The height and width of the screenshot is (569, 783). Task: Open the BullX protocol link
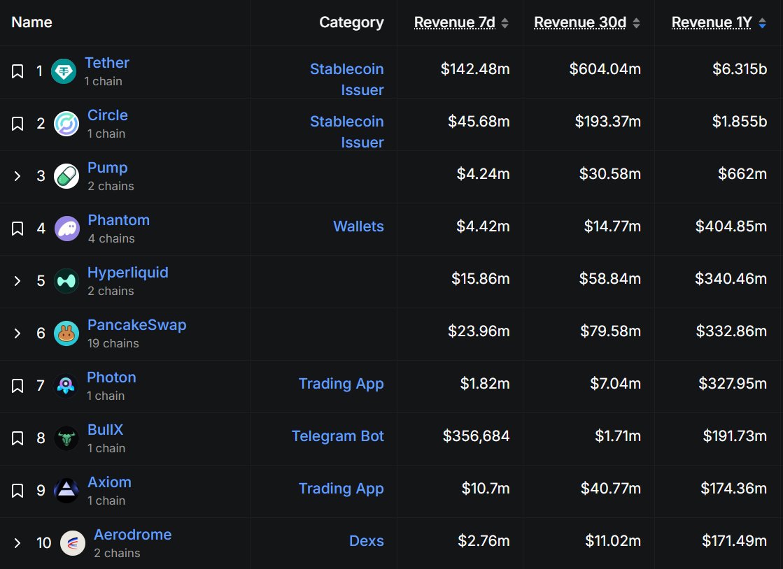(x=106, y=430)
